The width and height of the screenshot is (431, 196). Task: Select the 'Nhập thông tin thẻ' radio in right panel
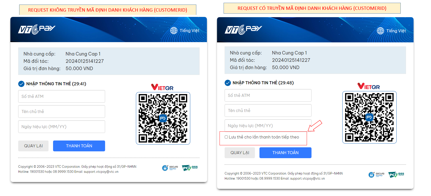[228, 83]
